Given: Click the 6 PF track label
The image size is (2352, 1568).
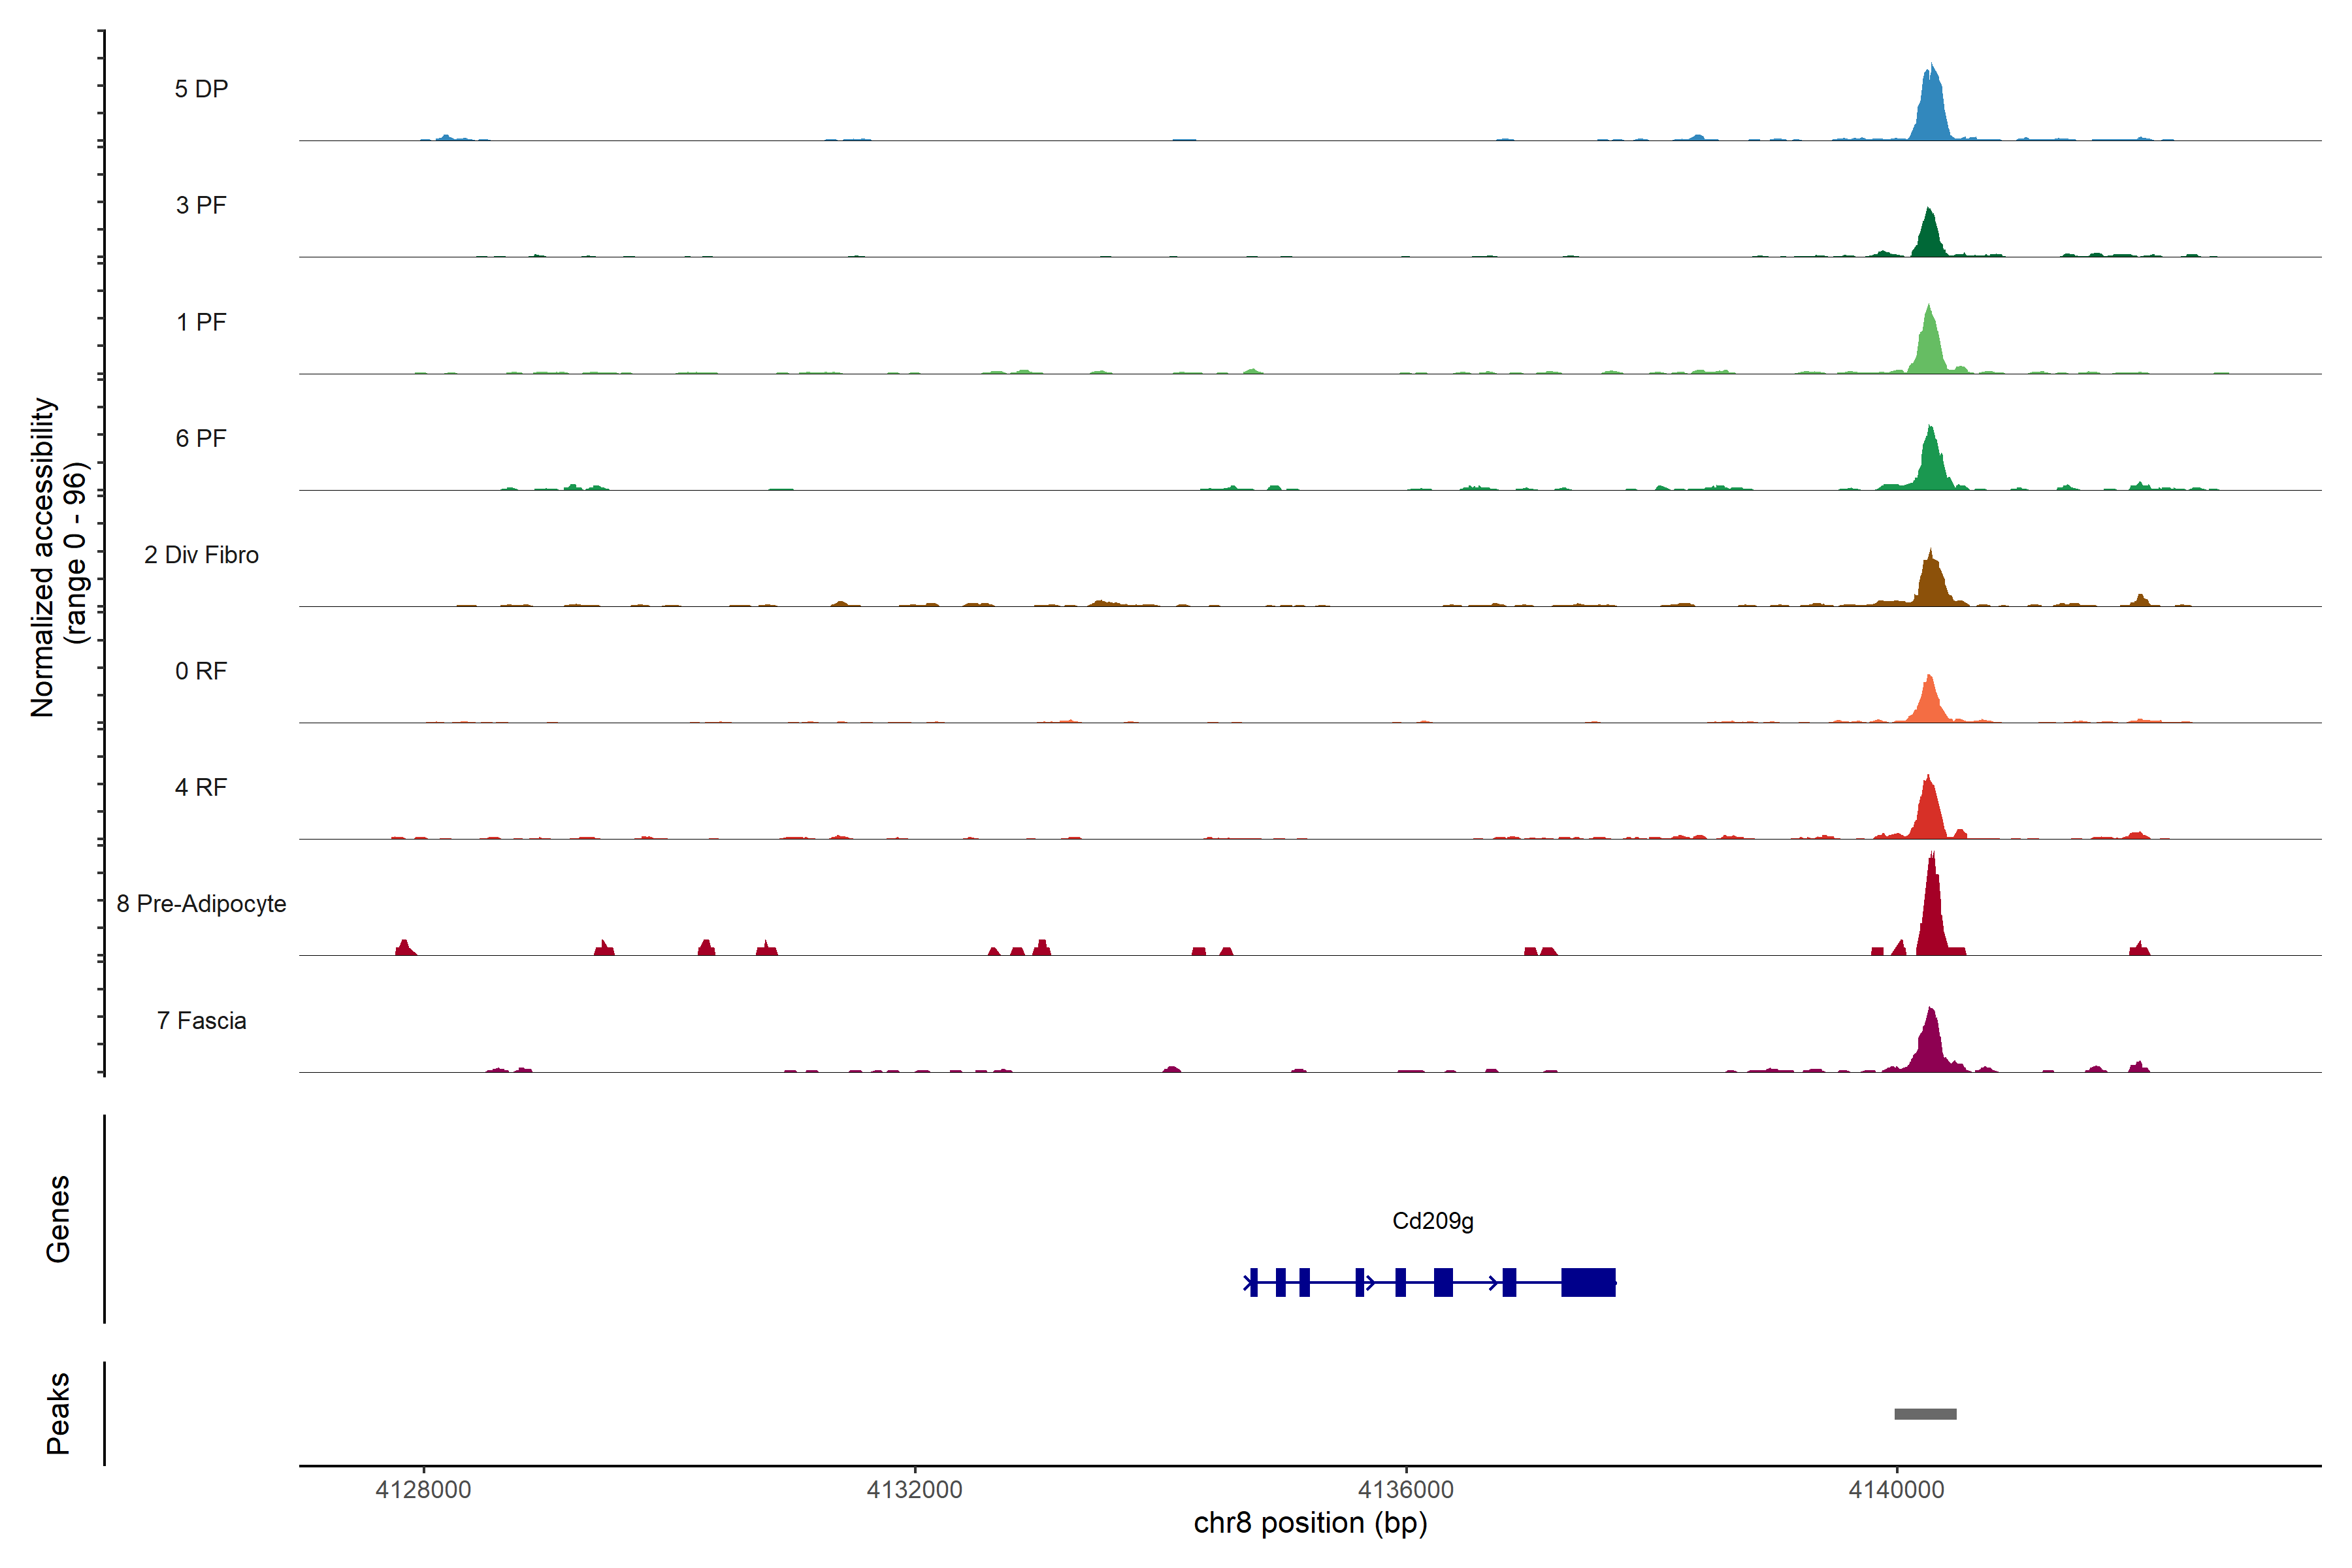Looking at the screenshot, I should pyautogui.click(x=201, y=438).
